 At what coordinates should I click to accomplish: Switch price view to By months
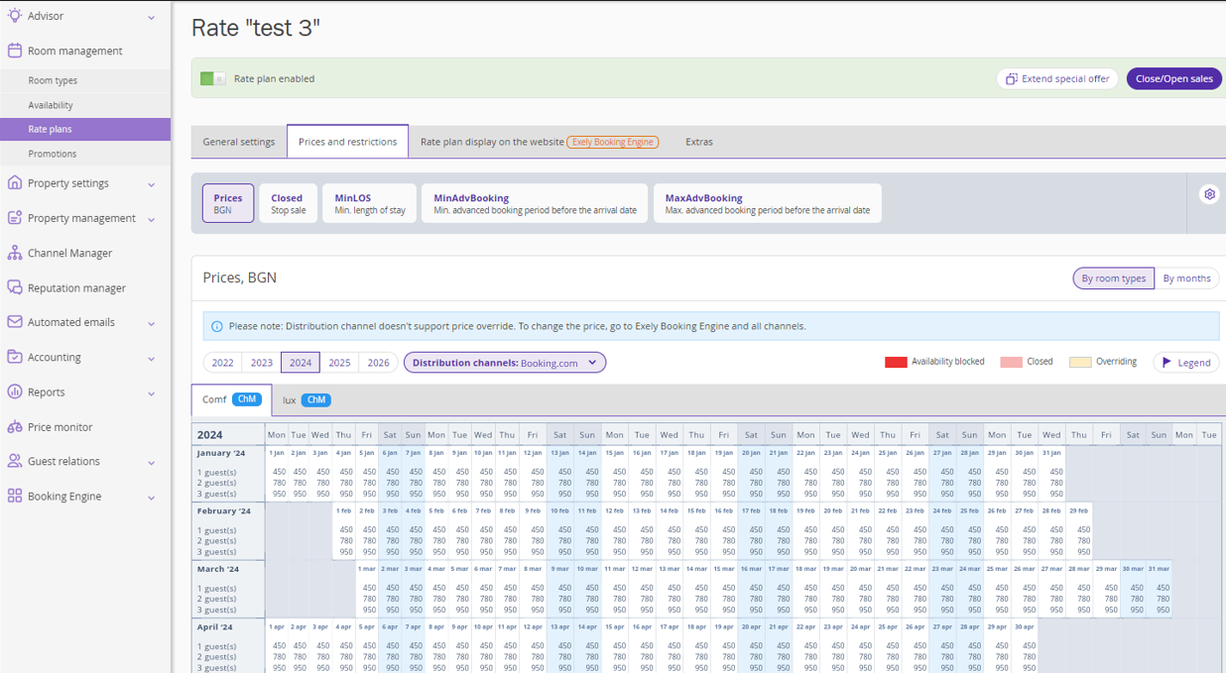pyautogui.click(x=1186, y=279)
